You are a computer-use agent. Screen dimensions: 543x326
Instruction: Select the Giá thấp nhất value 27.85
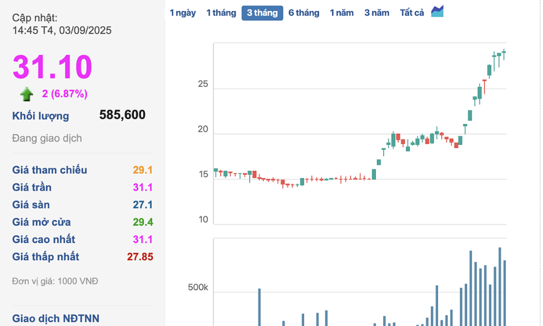(x=140, y=257)
